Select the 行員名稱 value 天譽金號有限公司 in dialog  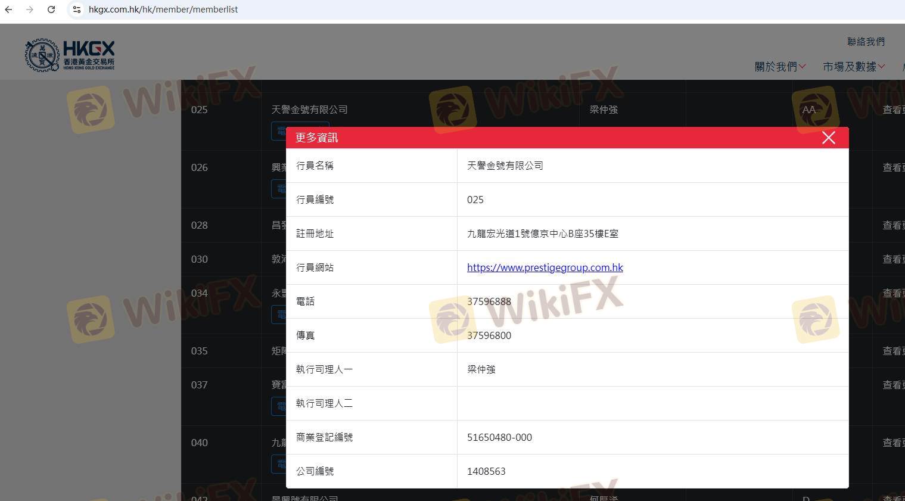[505, 166]
